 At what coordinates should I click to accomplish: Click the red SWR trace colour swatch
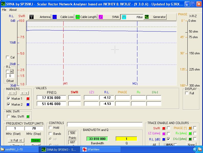tap(164, 128)
